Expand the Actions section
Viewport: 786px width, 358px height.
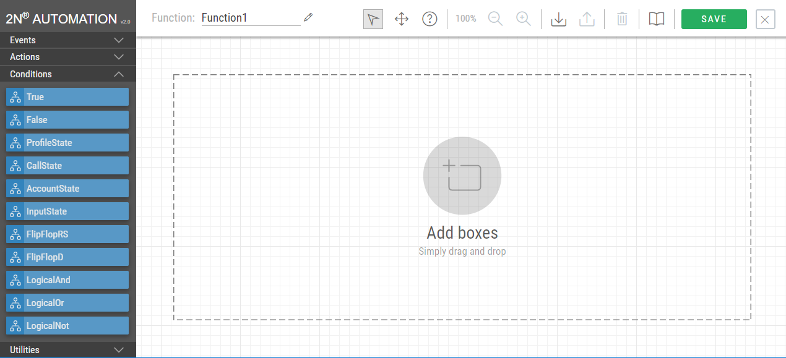pos(67,57)
